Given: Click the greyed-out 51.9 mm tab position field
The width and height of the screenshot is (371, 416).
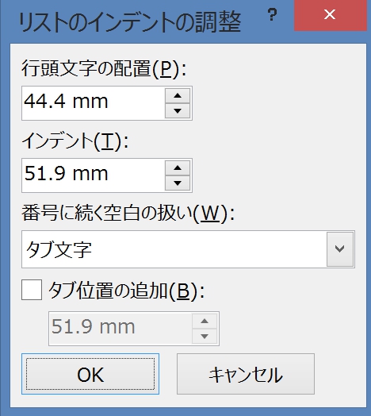Looking at the screenshot, I should tap(120, 329).
